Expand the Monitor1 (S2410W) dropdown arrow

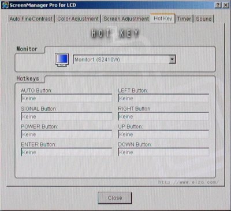coord(172,60)
